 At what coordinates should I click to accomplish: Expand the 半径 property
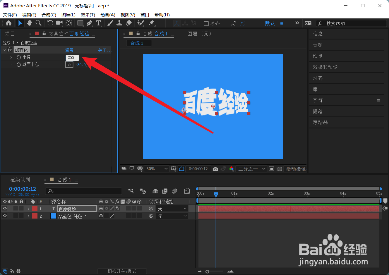point(11,57)
